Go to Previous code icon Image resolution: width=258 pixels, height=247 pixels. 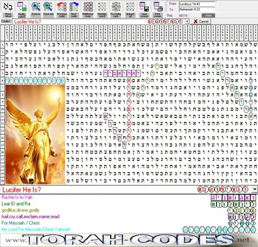tap(62, 6)
